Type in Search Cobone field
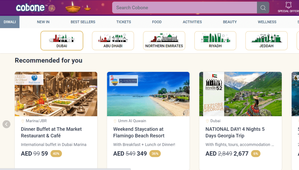 click(184, 8)
